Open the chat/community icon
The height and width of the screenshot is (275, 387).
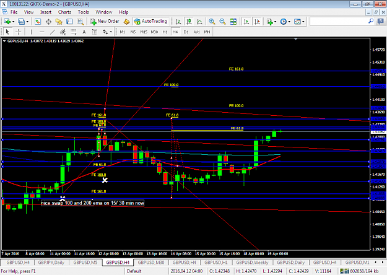(x=381, y=22)
